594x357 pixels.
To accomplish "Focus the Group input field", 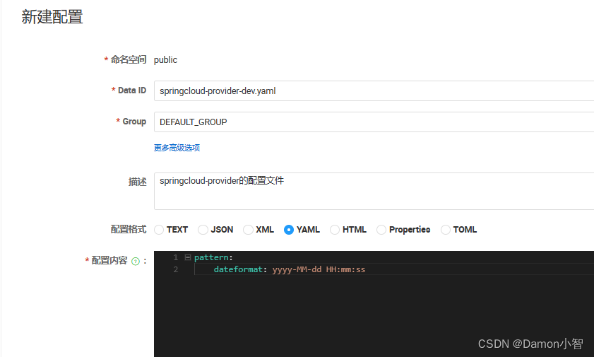I will click(373, 122).
